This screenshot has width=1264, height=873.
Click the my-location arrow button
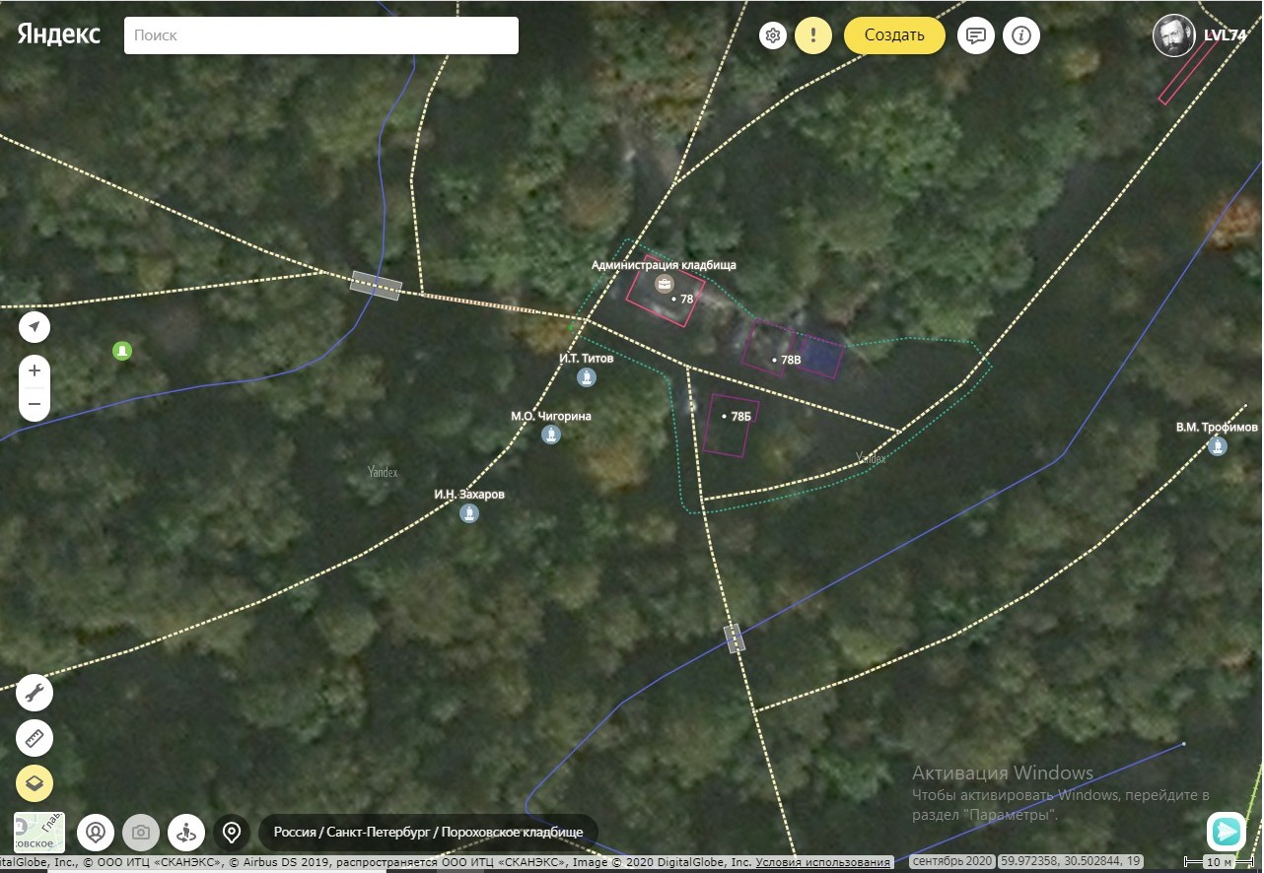pos(35,327)
